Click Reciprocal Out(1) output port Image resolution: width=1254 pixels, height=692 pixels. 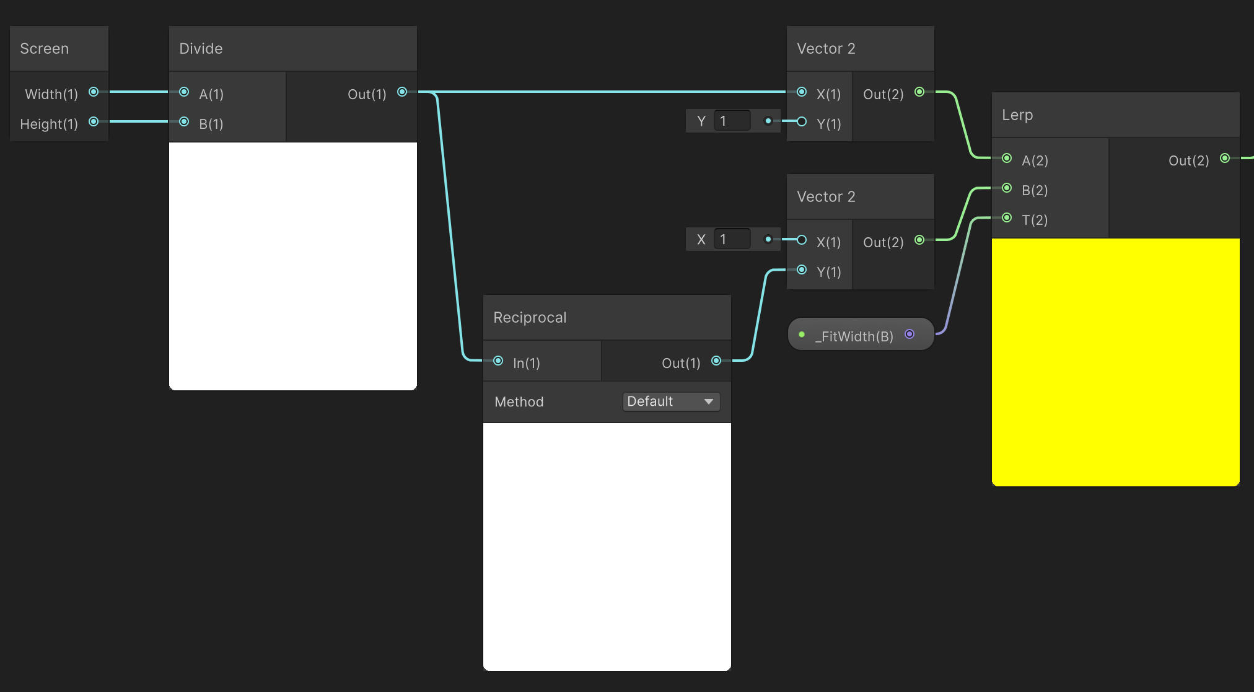pos(716,361)
